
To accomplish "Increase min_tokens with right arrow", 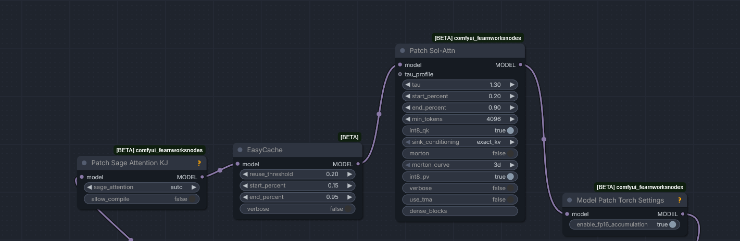I will (512, 119).
